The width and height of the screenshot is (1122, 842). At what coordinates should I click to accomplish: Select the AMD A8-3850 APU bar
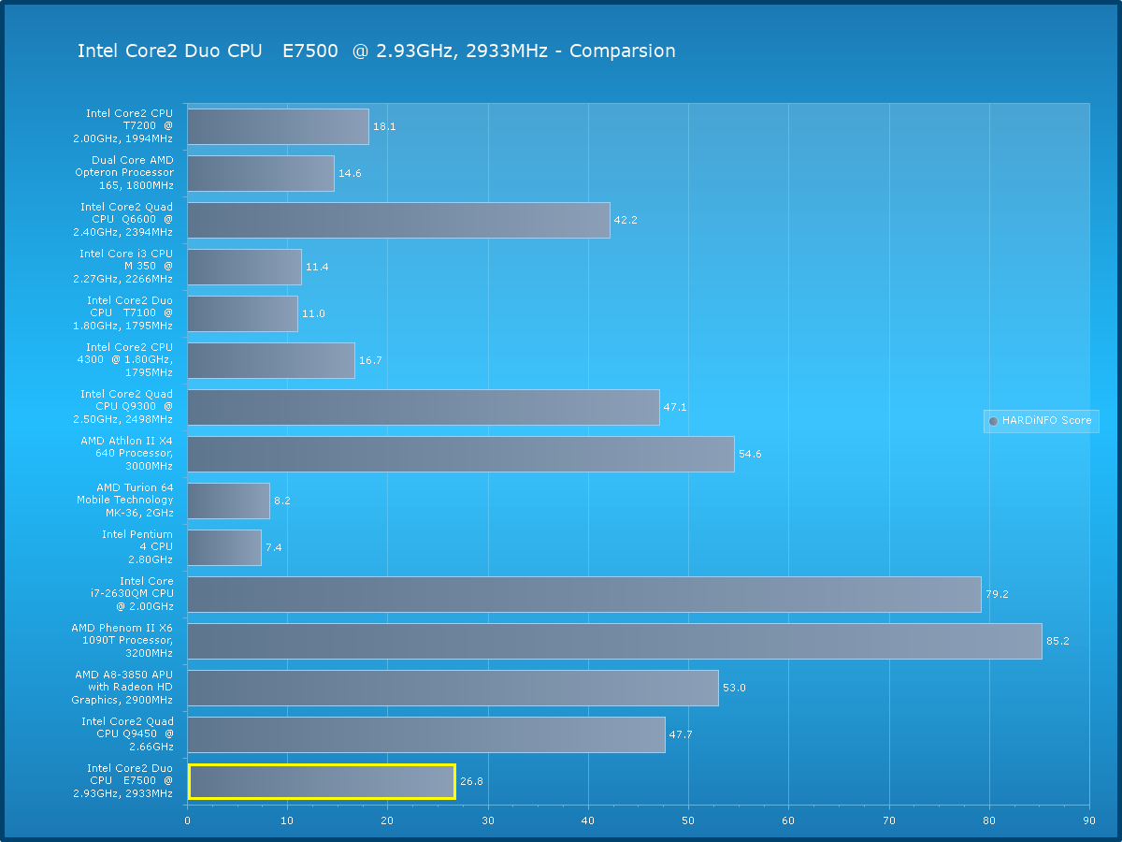(x=453, y=688)
